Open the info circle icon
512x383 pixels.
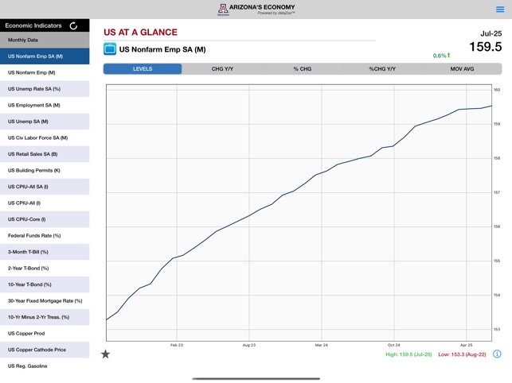[497, 354]
